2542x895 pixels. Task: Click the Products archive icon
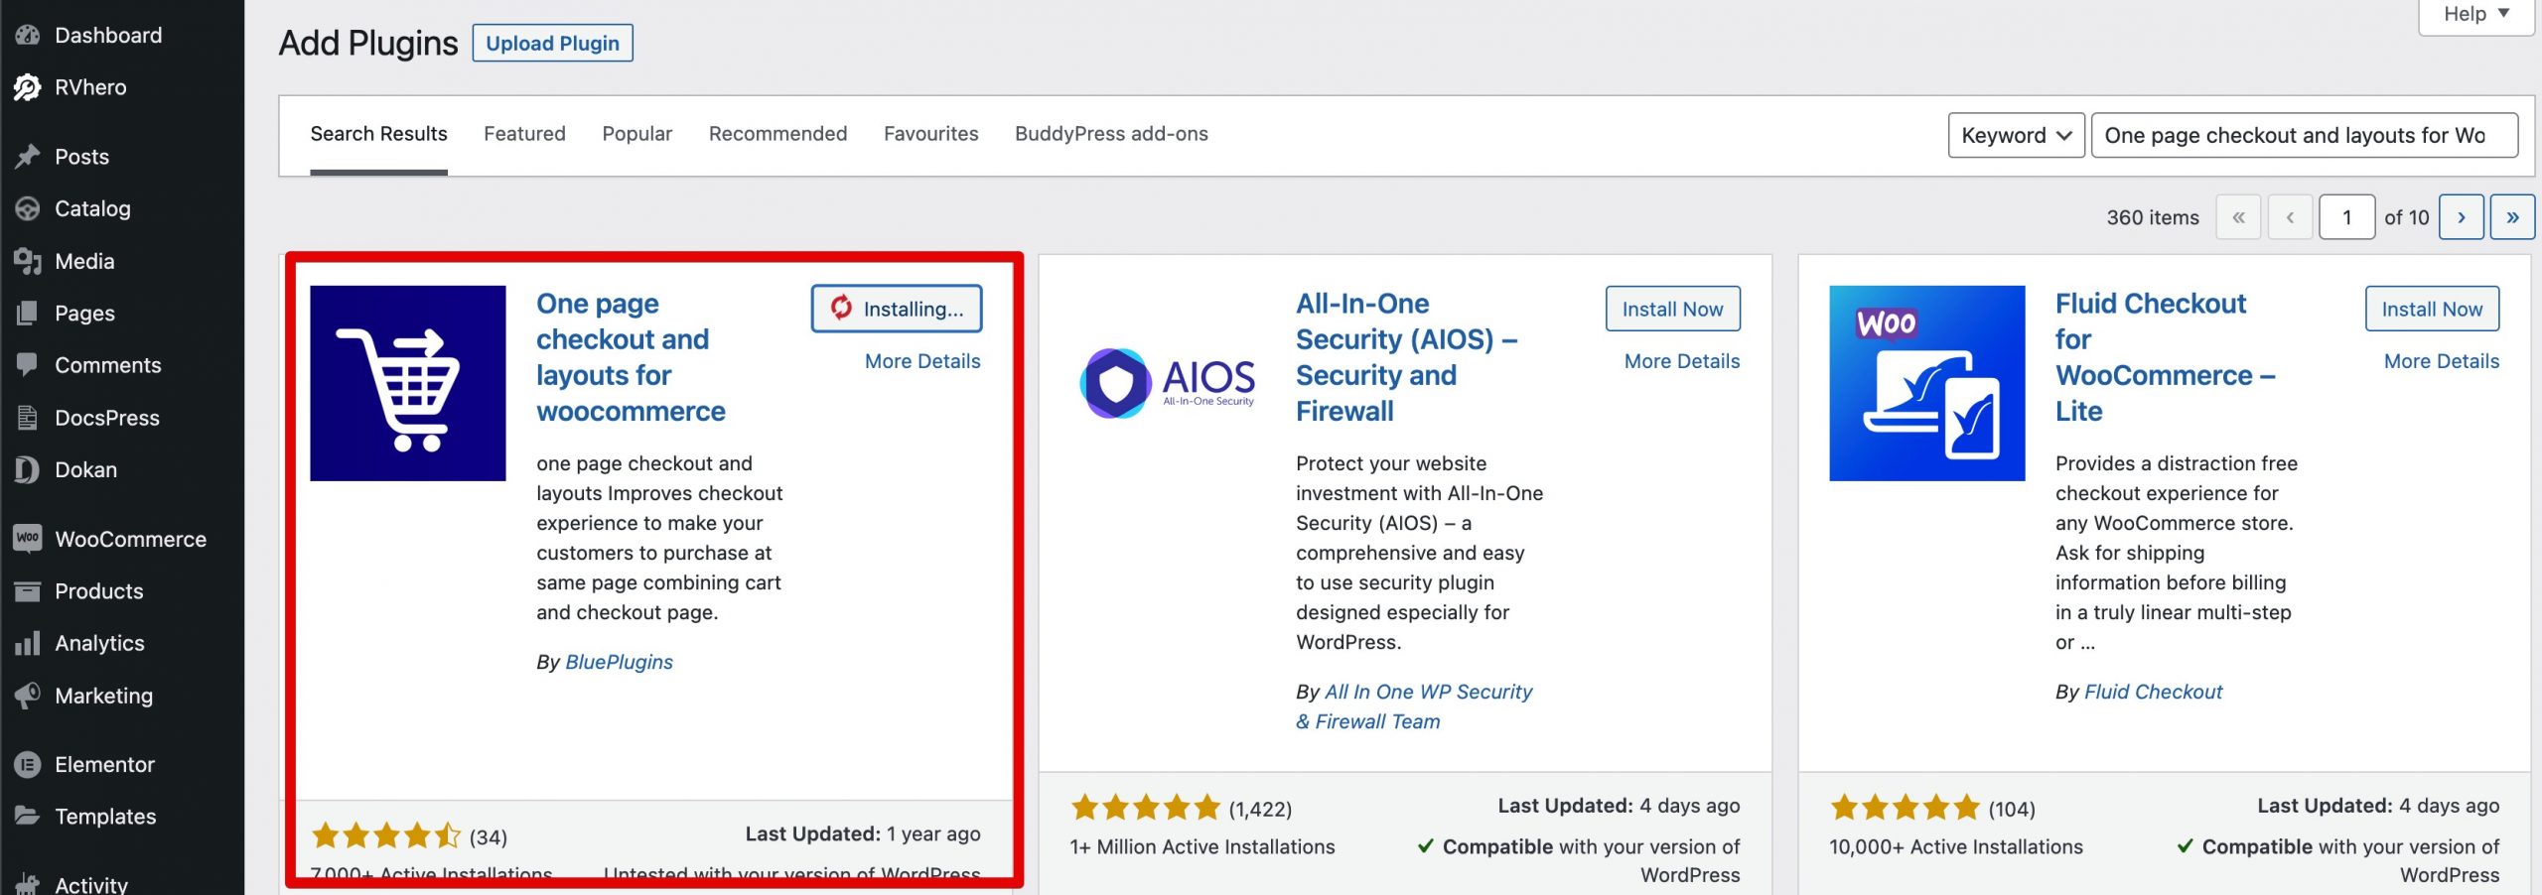[x=28, y=591]
